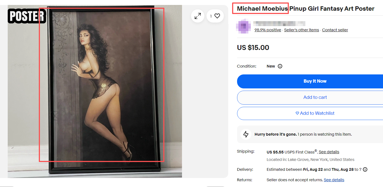
Task: Click the heart icon on the photo
Action: (217, 16)
